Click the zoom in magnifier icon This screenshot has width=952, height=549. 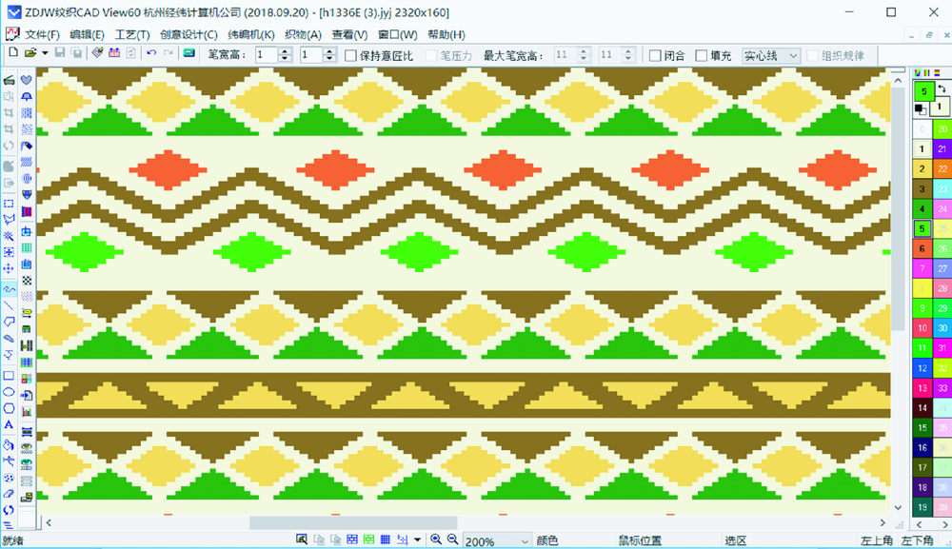click(435, 540)
